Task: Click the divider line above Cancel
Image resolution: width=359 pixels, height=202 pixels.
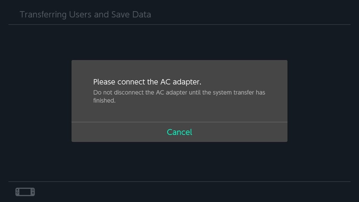Action: coord(179,122)
